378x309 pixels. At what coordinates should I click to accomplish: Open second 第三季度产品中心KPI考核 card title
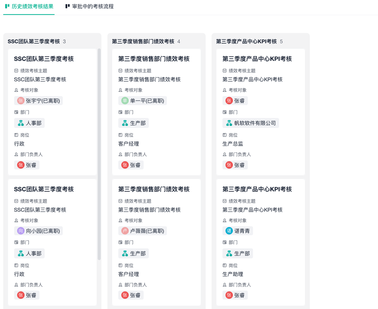click(257, 189)
